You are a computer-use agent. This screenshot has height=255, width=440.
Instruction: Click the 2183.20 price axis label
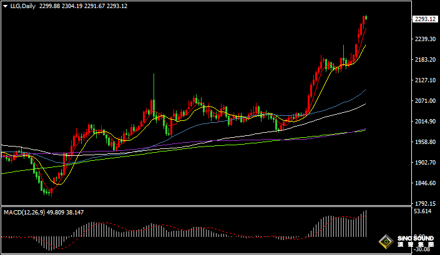(x=424, y=60)
